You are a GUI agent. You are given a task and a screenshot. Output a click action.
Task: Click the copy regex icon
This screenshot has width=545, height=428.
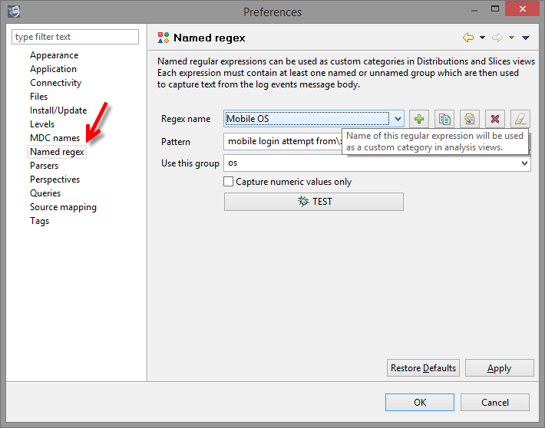(444, 119)
